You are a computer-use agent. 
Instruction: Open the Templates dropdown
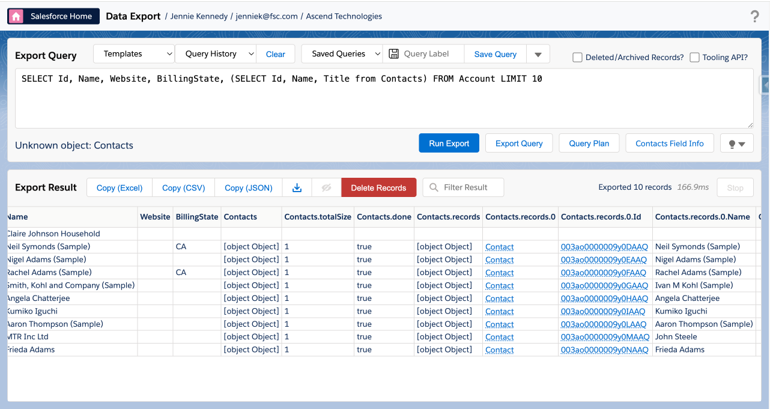[x=133, y=53]
